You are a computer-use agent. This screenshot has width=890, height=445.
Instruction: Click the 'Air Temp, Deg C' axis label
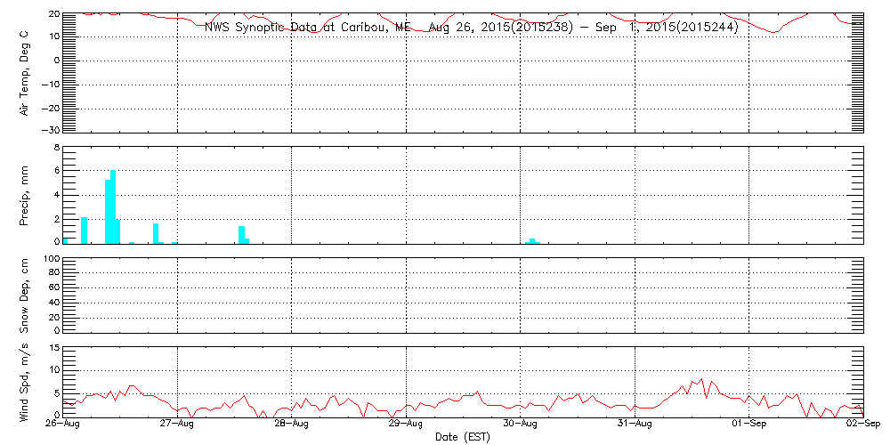point(25,72)
